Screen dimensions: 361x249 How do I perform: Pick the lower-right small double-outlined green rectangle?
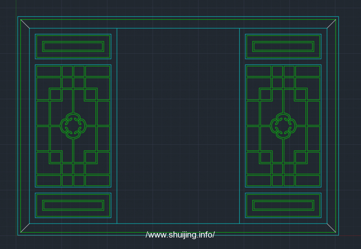click(x=283, y=205)
